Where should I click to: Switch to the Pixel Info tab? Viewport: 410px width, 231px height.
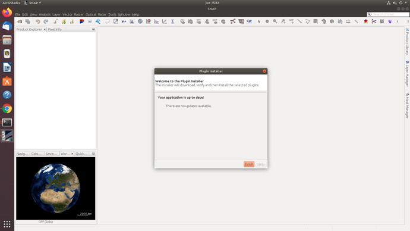[x=55, y=29]
